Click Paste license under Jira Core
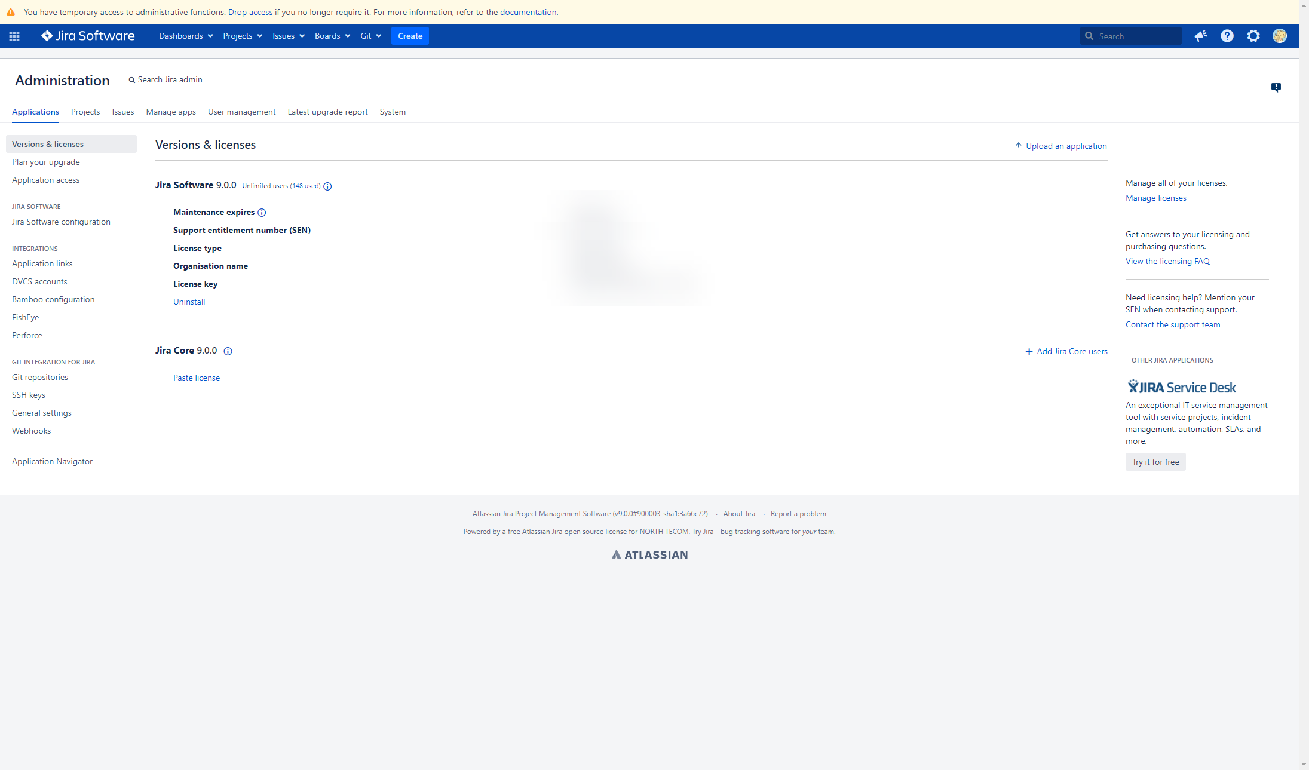1309x770 pixels. click(x=197, y=378)
